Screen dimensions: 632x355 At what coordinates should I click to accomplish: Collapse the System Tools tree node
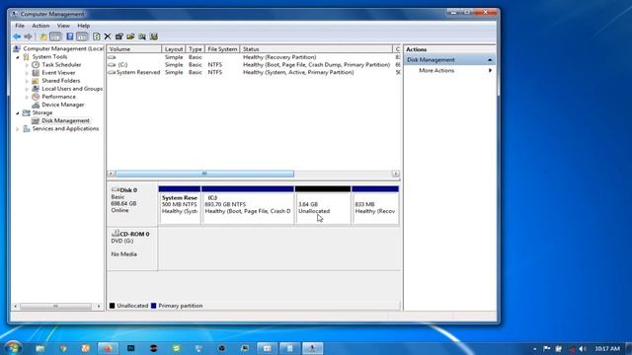18,57
